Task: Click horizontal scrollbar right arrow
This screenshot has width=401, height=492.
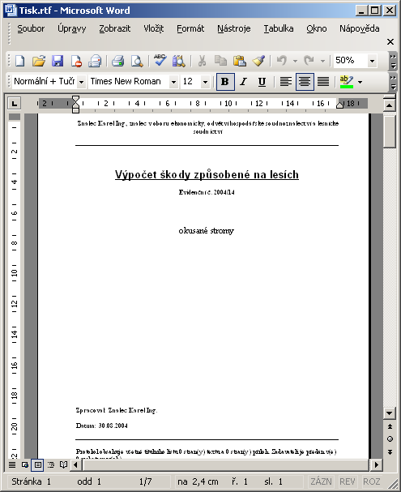Action: point(376,464)
